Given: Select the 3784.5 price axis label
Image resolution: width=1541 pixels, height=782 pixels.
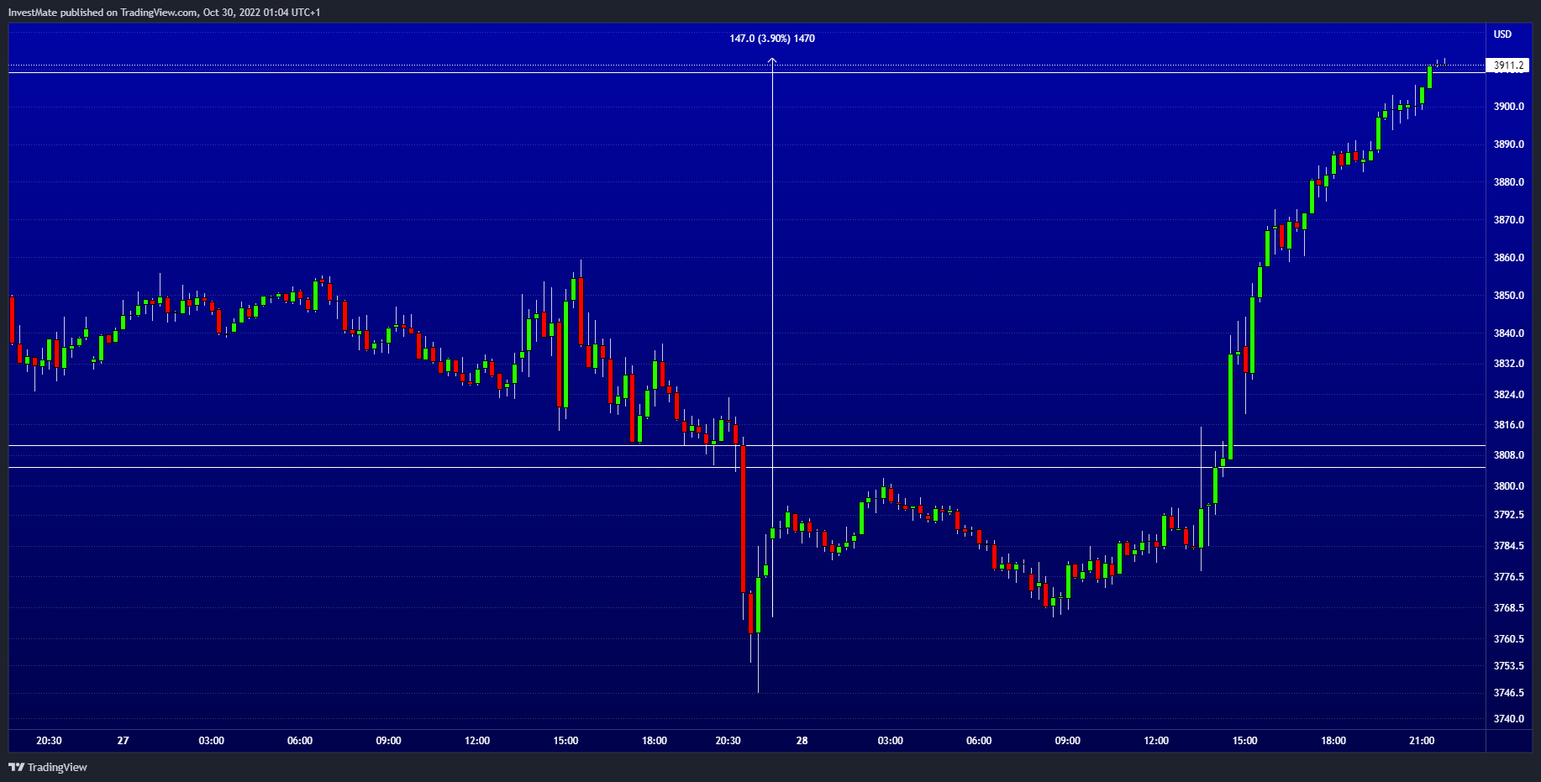Looking at the screenshot, I should pos(1508,546).
